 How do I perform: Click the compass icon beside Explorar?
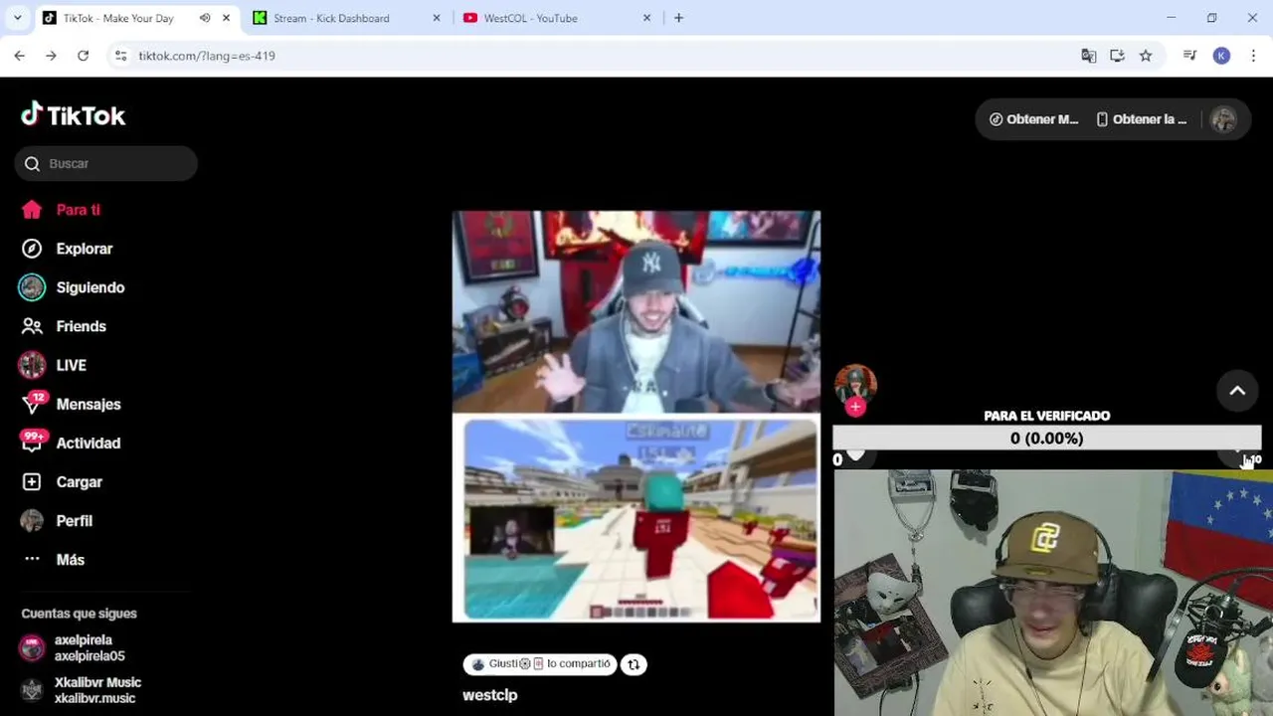click(32, 249)
